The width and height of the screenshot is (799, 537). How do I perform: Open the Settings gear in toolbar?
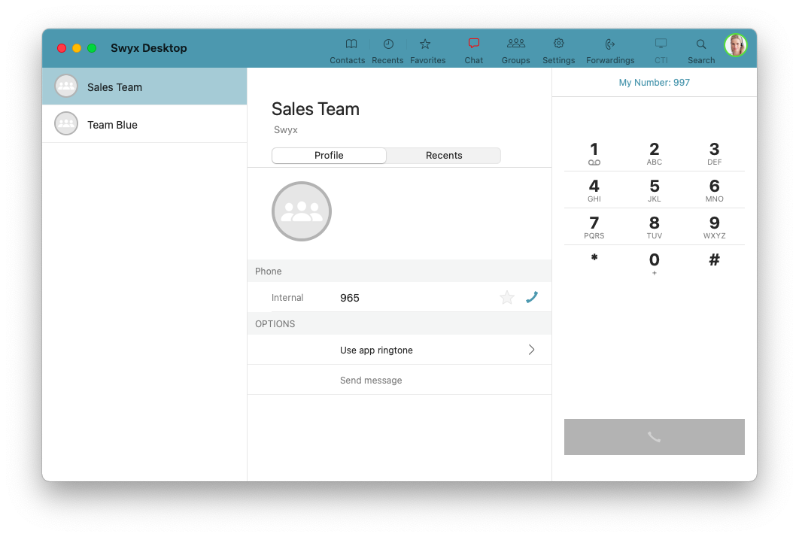pos(558,44)
